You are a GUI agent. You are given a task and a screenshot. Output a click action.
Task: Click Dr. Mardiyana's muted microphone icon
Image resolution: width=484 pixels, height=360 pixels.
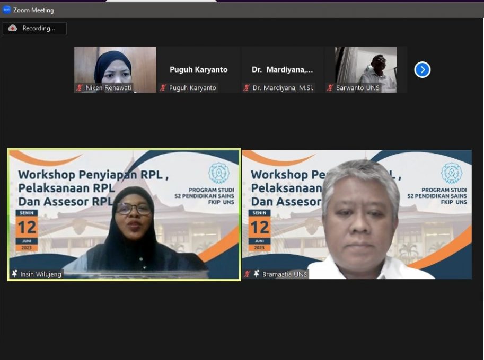pos(247,88)
